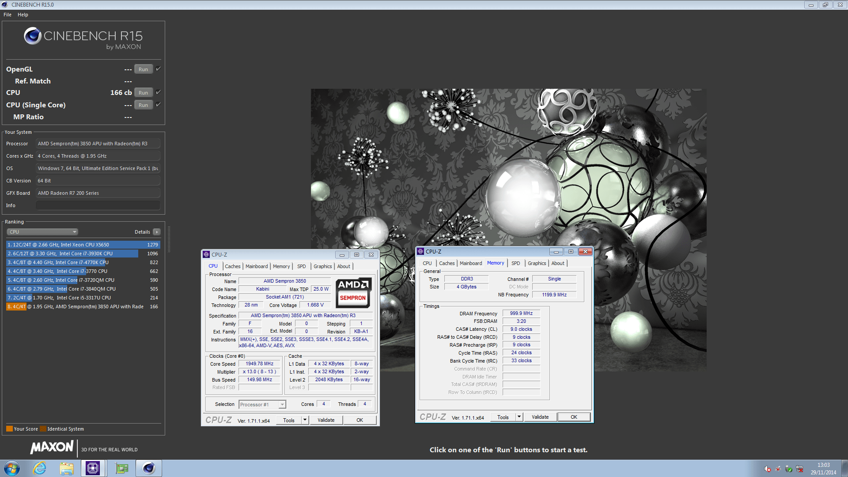Click the Windows Start button
The height and width of the screenshot is (477, 848).
coord(11,468)
